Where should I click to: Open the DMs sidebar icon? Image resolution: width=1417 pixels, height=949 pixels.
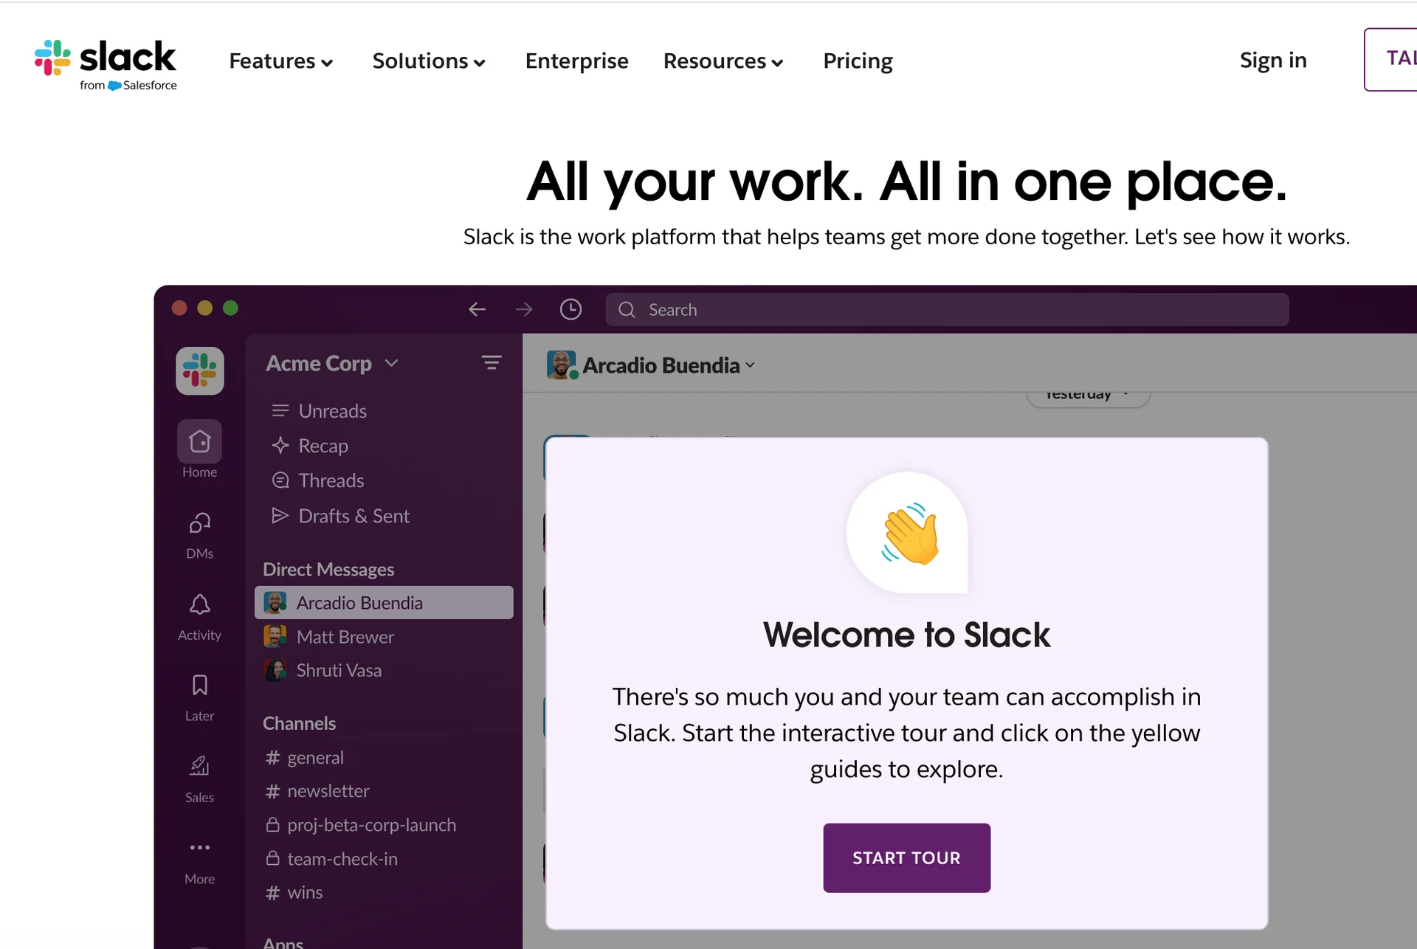coord(199,523)
